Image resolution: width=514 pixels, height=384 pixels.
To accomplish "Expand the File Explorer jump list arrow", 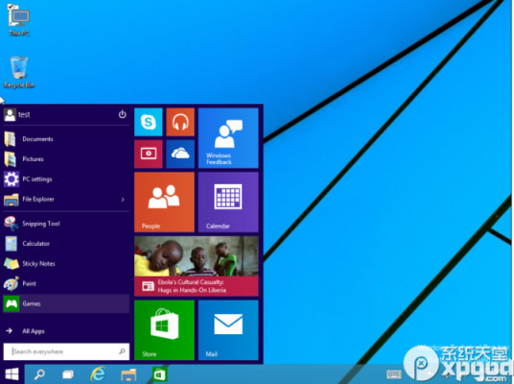I will click(123, 200).
